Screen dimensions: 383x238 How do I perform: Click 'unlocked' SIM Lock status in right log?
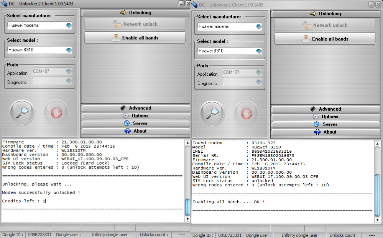click(x=262, y=181)
